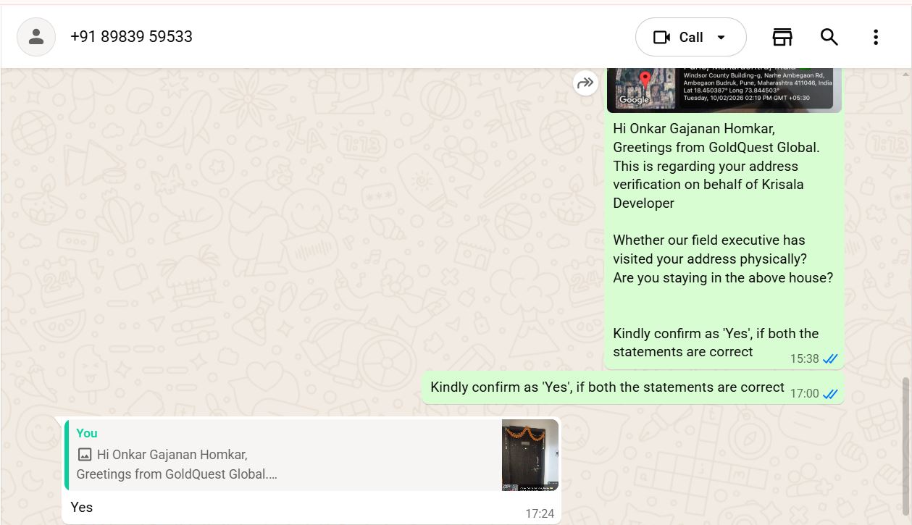
Task: Open the door photo thumbnail in reply
Action: pyautogui.click(x=530, y=455)
